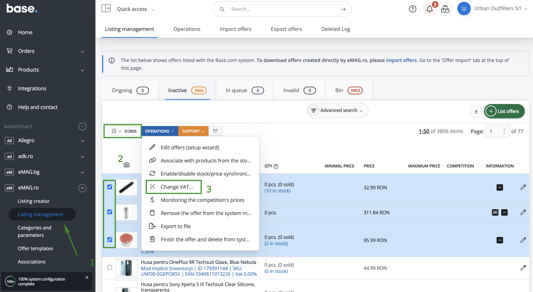Add marketplace with plus icon
The width and height of the screenshot is (533, 292).
(82, 126)
